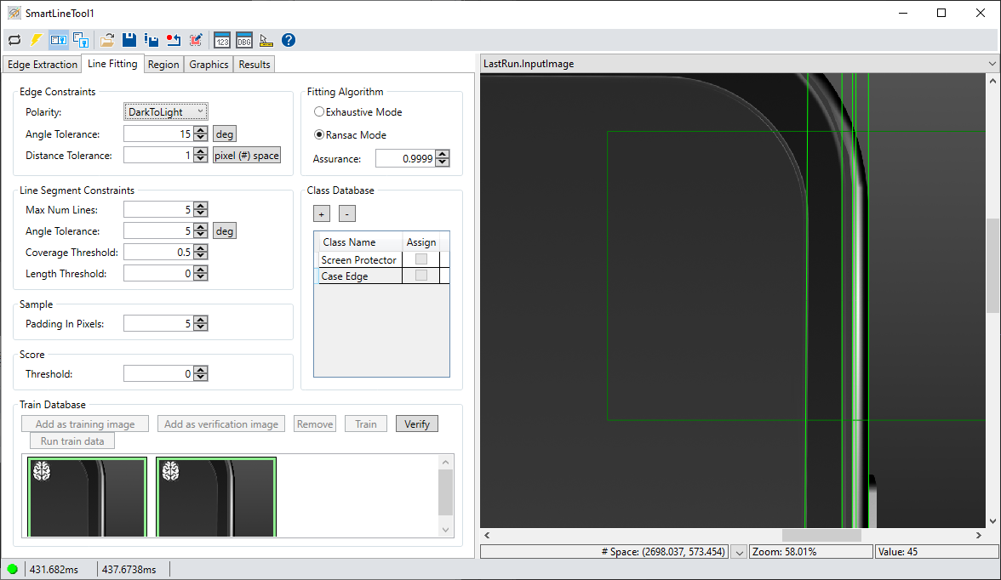Open the Results tab
Screen dimensions: 1001x580
254,64
